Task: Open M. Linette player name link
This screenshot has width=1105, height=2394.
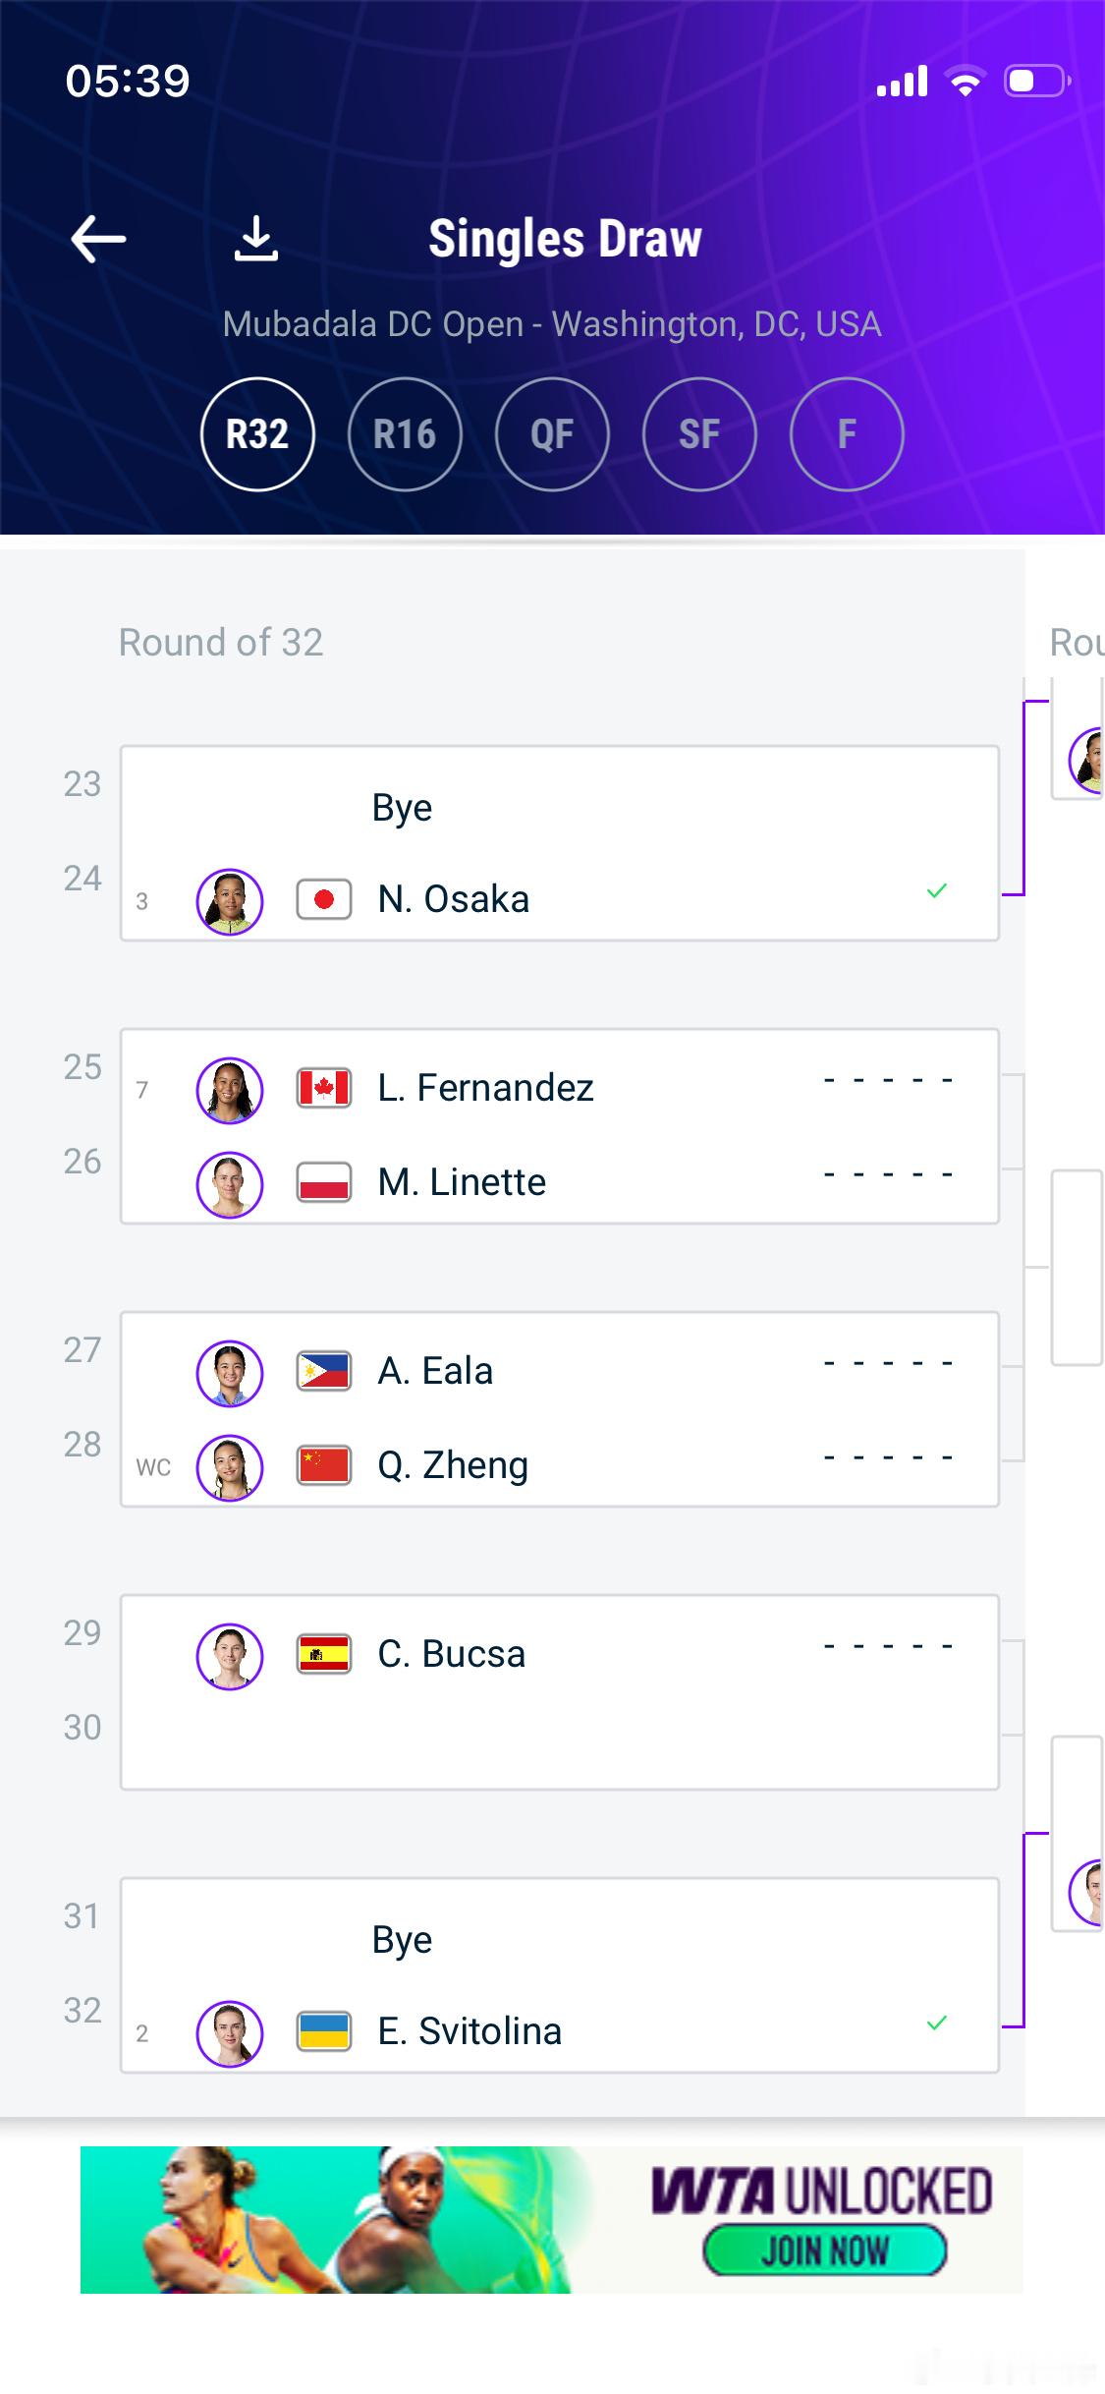Action: pos(462,1182)
